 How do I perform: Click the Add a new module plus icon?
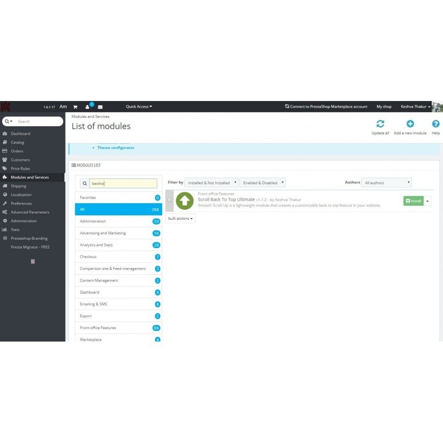tap(410, 124)
